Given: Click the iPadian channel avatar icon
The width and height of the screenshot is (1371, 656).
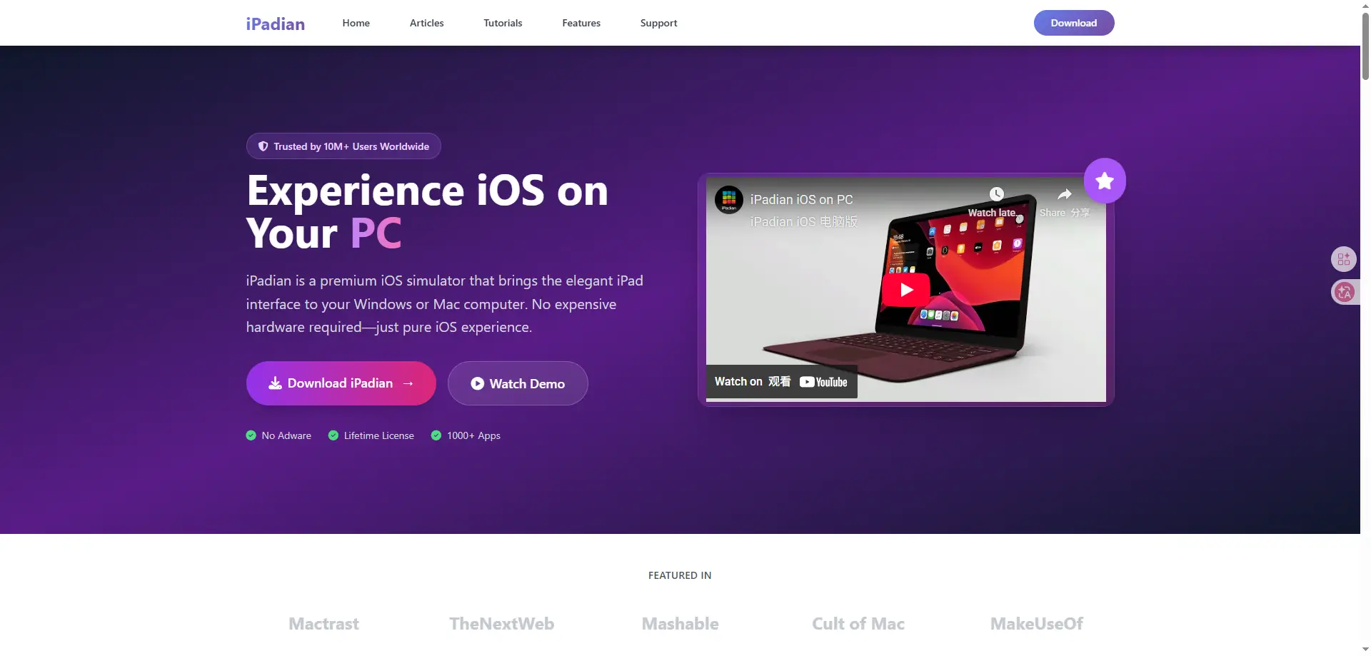Looking at the screenshot, I should pos(729,200).
